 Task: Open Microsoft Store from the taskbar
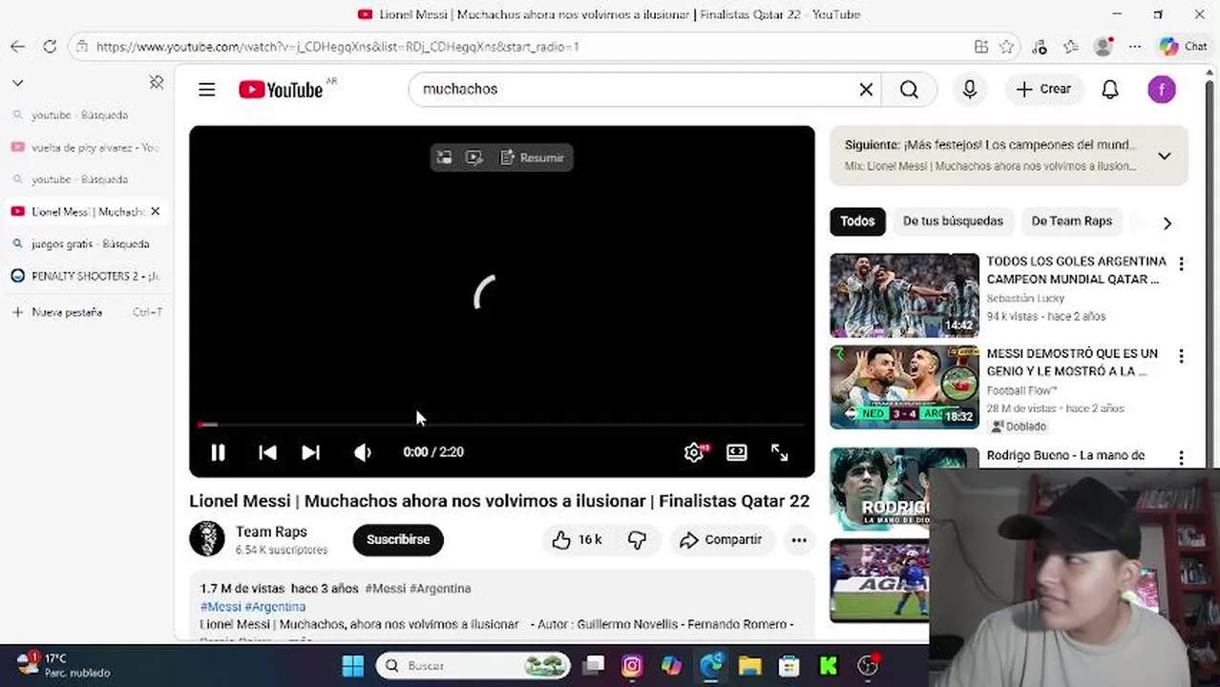click(x=789, y=665)
